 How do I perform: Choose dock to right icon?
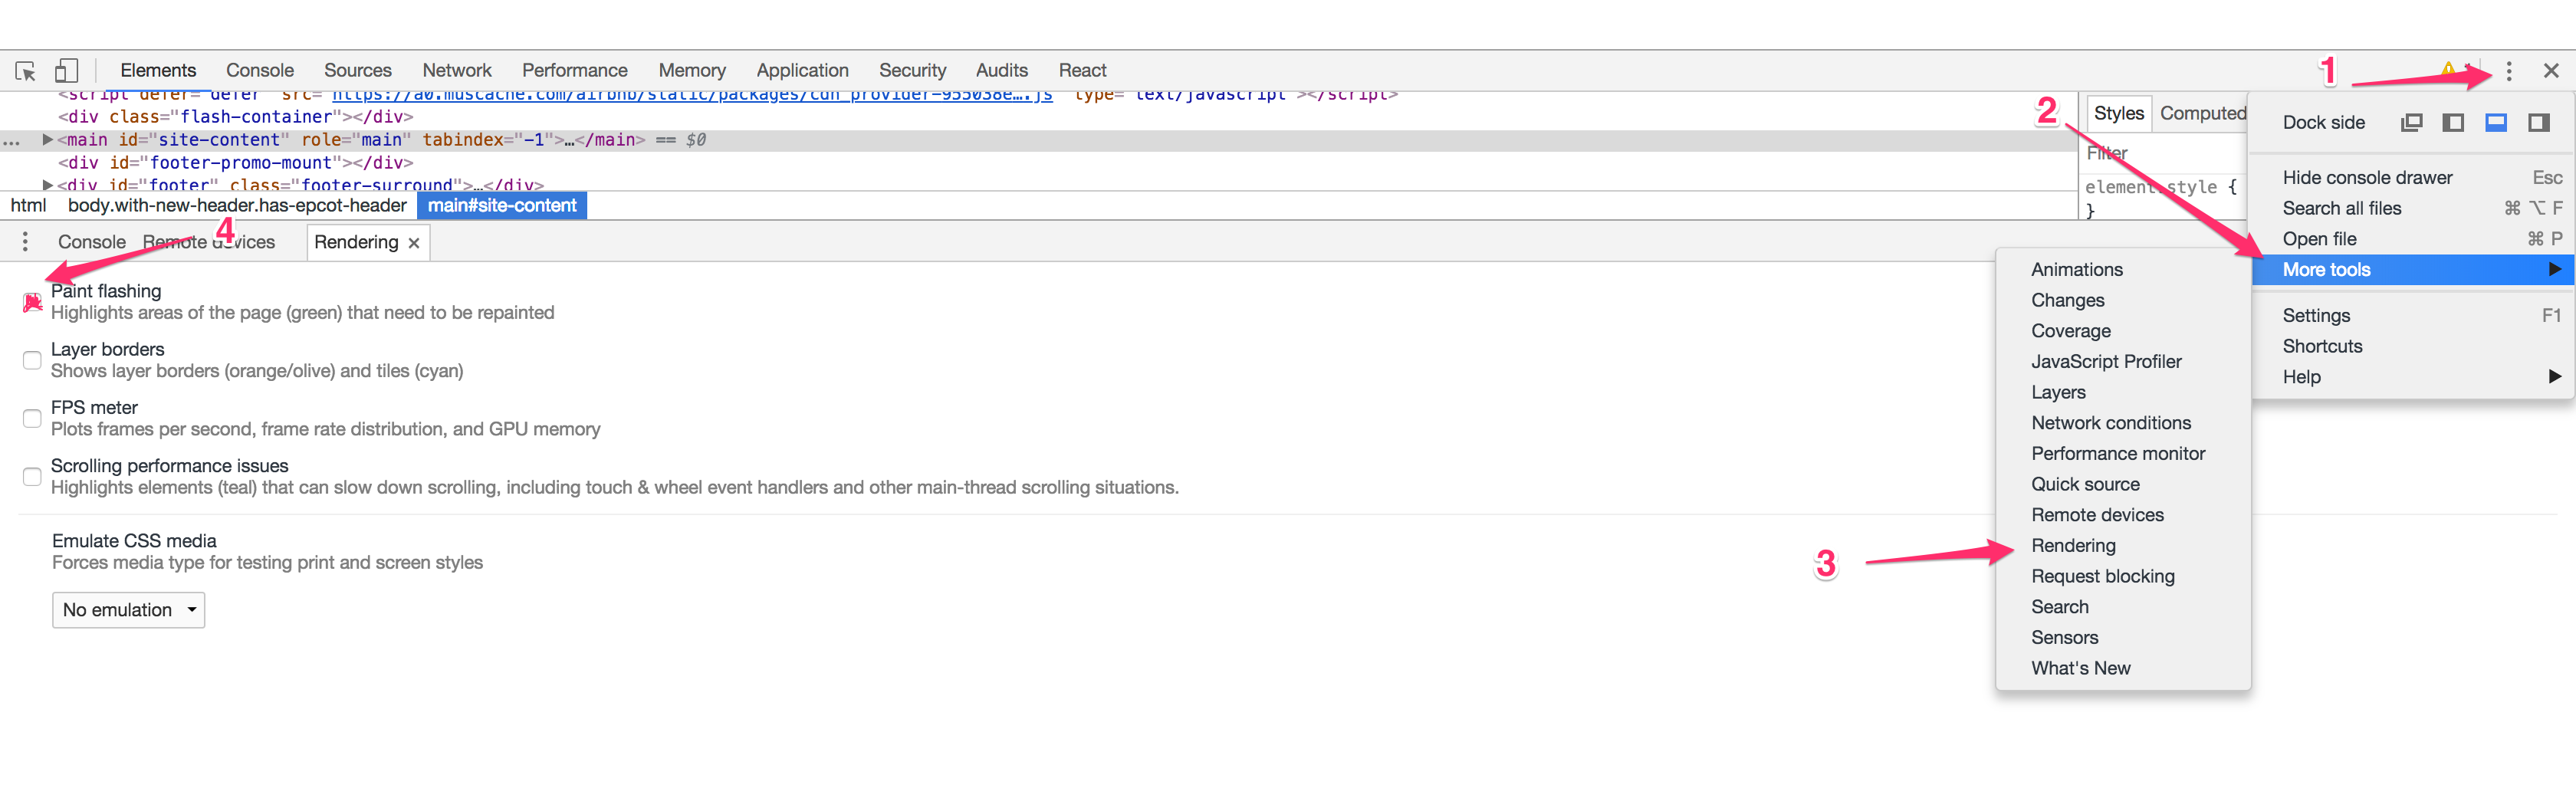(2538, 122)
